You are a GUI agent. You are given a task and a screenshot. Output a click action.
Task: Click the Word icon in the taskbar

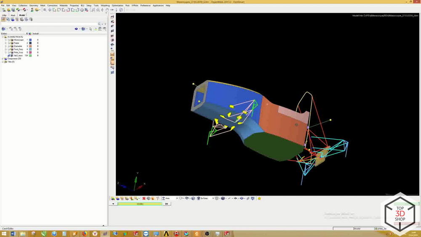tap(13, 234)
